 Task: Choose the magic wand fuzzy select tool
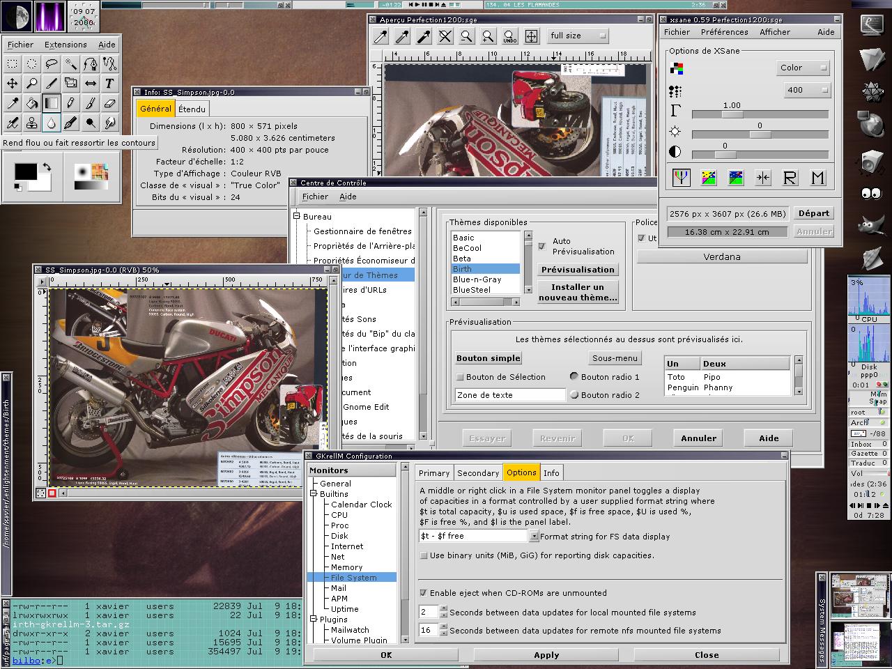tap(70, 64)
